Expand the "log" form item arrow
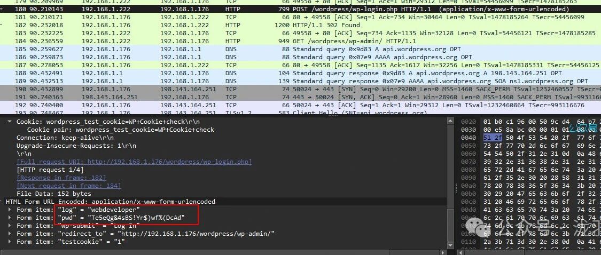 (9, 210)
